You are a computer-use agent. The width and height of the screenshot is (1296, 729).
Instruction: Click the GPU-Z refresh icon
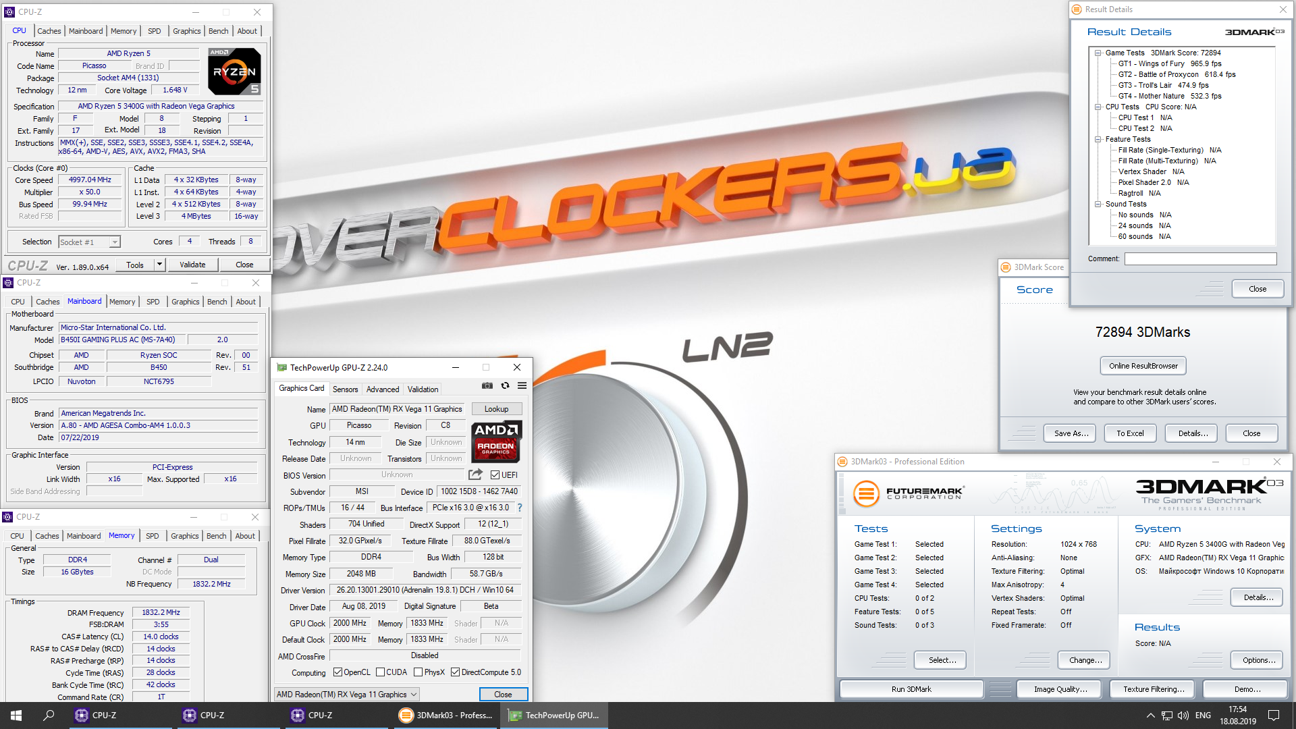[x=505, y=386]
